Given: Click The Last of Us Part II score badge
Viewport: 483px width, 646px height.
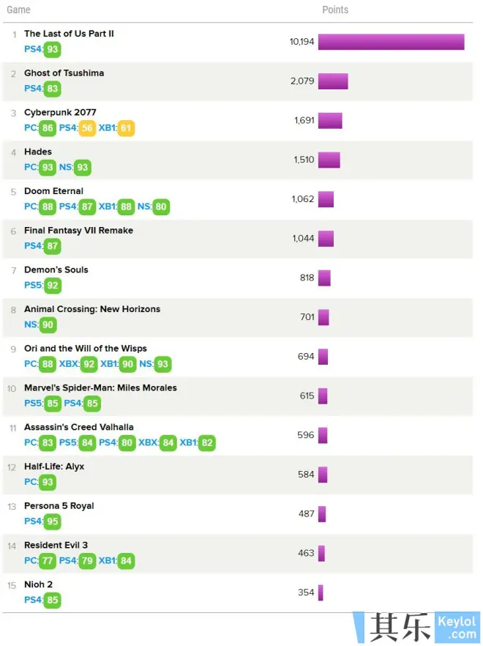Looking at the screenshot, I should 52,50.
